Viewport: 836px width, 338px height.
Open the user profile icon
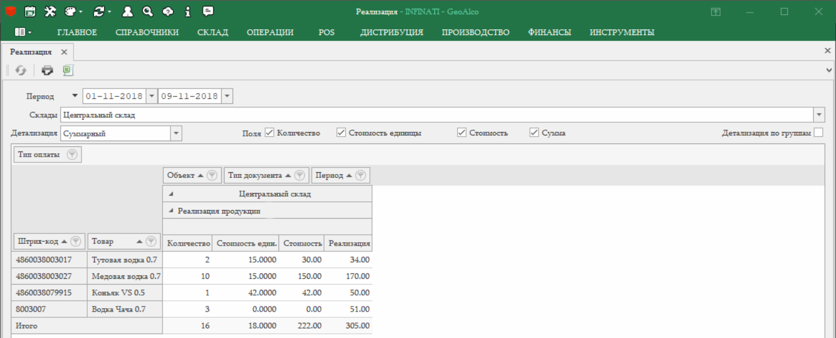128,11
